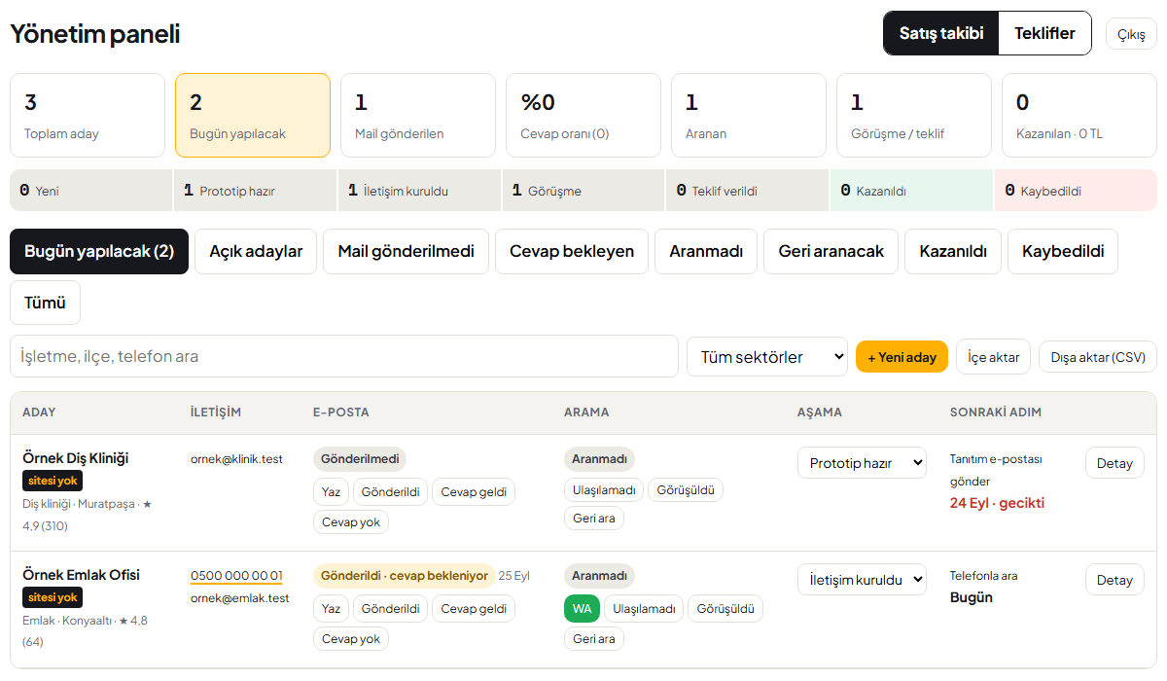Open the Kazanılan stat card
The height and width of the screenshot is (681, 1167).
(x=1079, y=115)
